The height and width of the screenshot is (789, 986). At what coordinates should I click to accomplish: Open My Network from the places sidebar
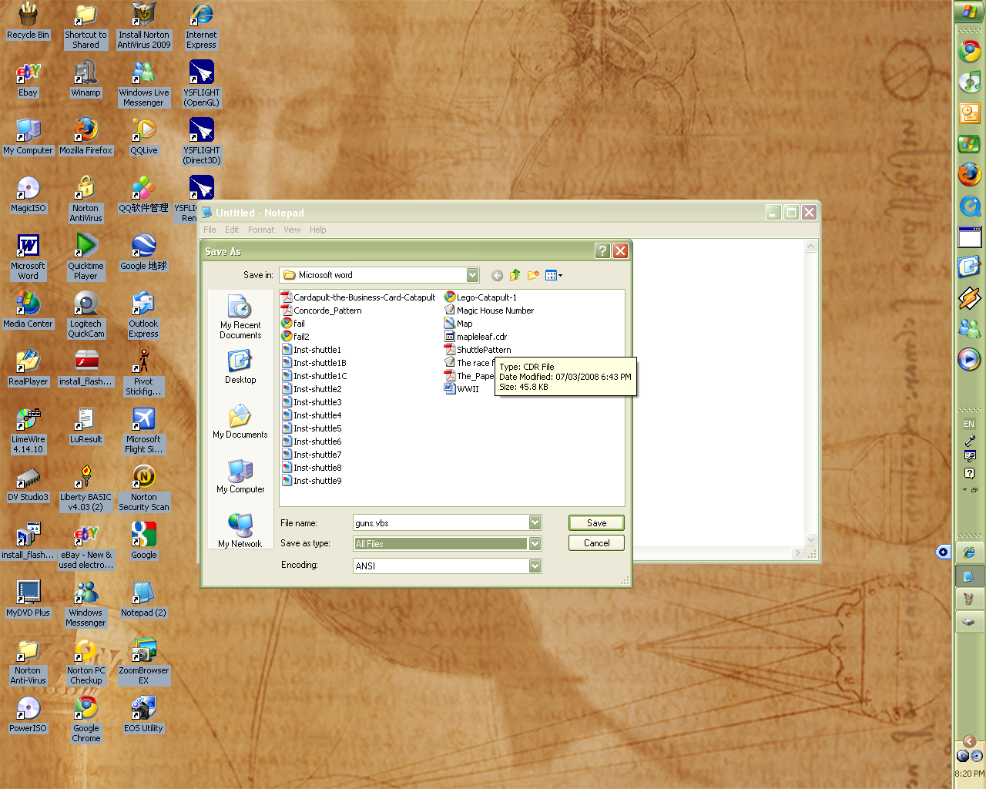240,532
